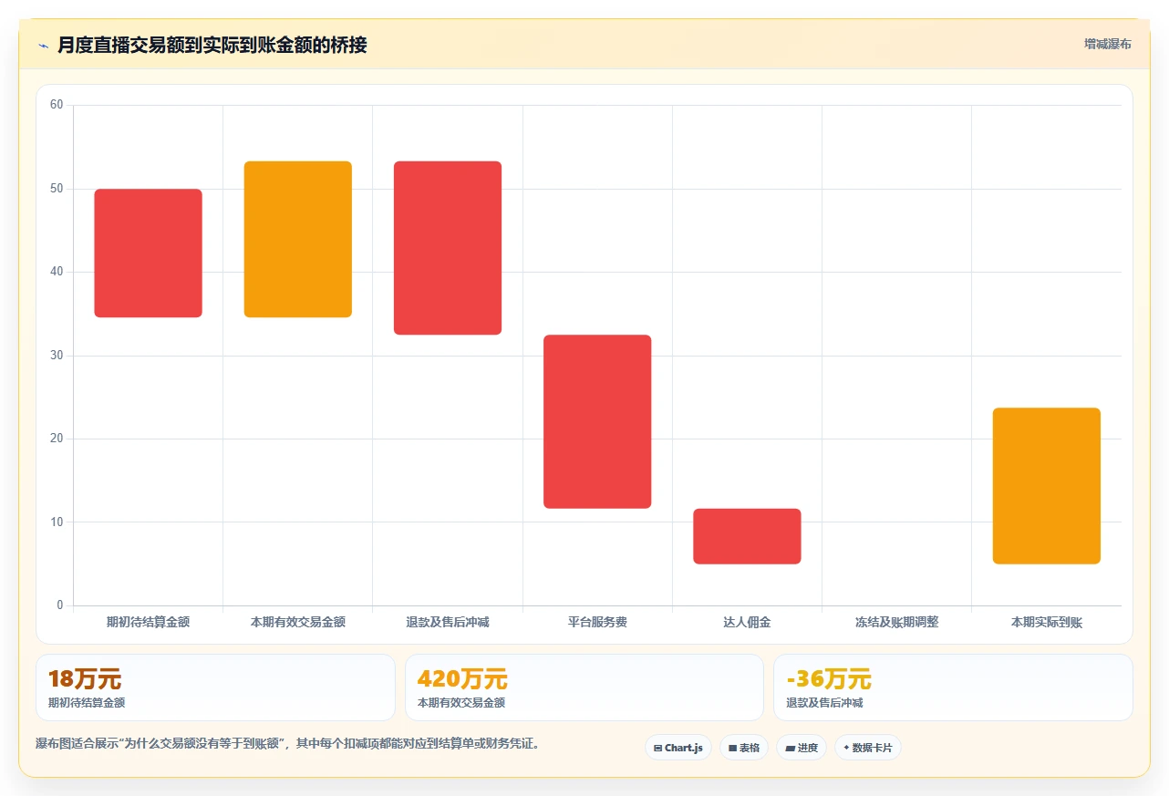Click the 表格 tag chip
1169x796 pixels.
(744, 748)
